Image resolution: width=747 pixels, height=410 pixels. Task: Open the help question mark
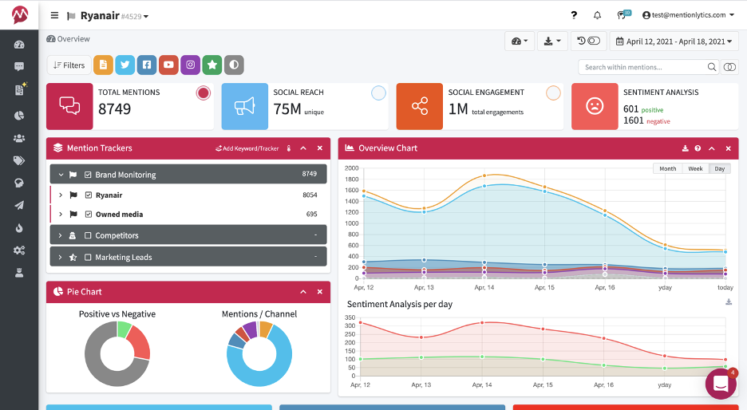click(574, 15)
